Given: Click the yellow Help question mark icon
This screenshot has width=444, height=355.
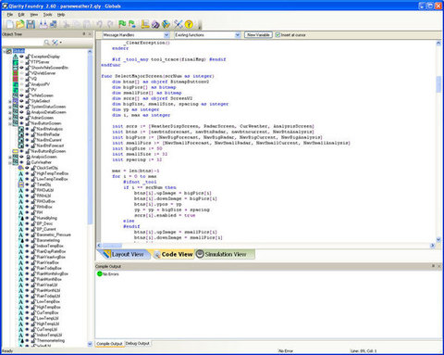Looking at the screenshot, I should coord(189,24).
